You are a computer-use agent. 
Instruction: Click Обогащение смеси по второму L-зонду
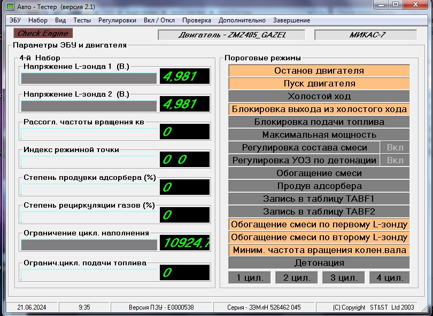click(x=319, y=238)
